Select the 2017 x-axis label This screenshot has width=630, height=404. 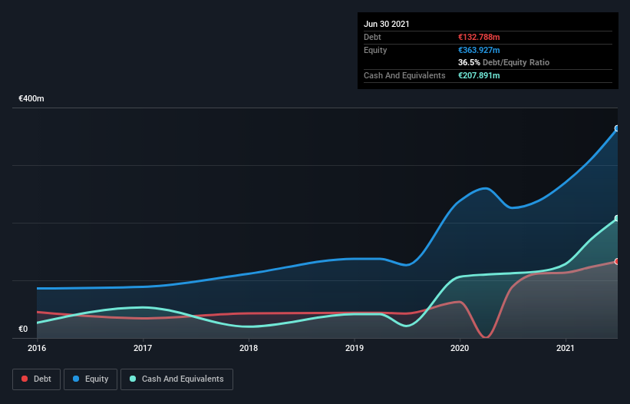(x=143, y=348)
